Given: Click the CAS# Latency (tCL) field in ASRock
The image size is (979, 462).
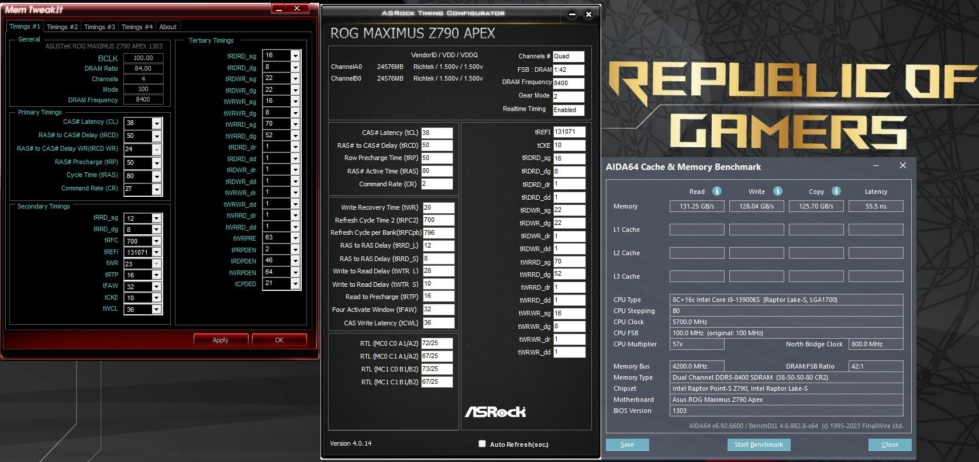Looking at the screenshot, I should point(437,133).
